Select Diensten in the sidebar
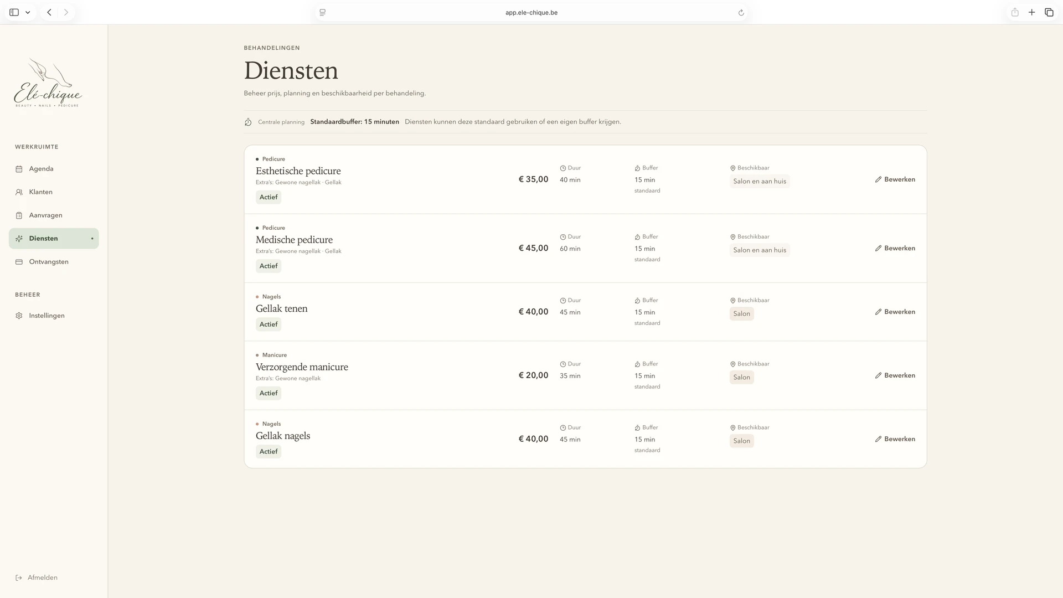The width and height of the screenshot is (1063, 598). coord(54,239)
